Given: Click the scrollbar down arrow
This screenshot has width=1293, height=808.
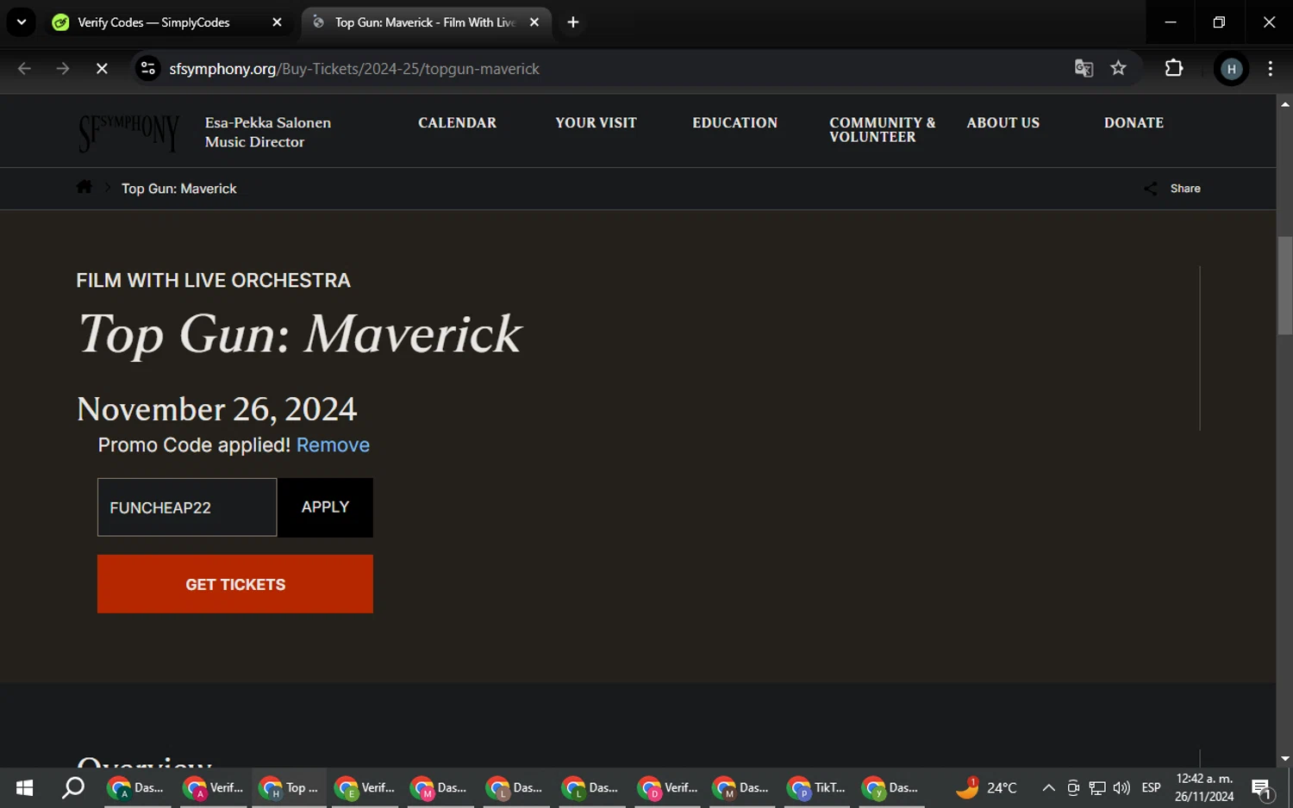Looking at the screenshot, I should tap(1284, 759).
